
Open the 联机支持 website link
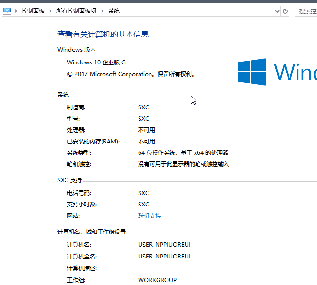[149, 216]
